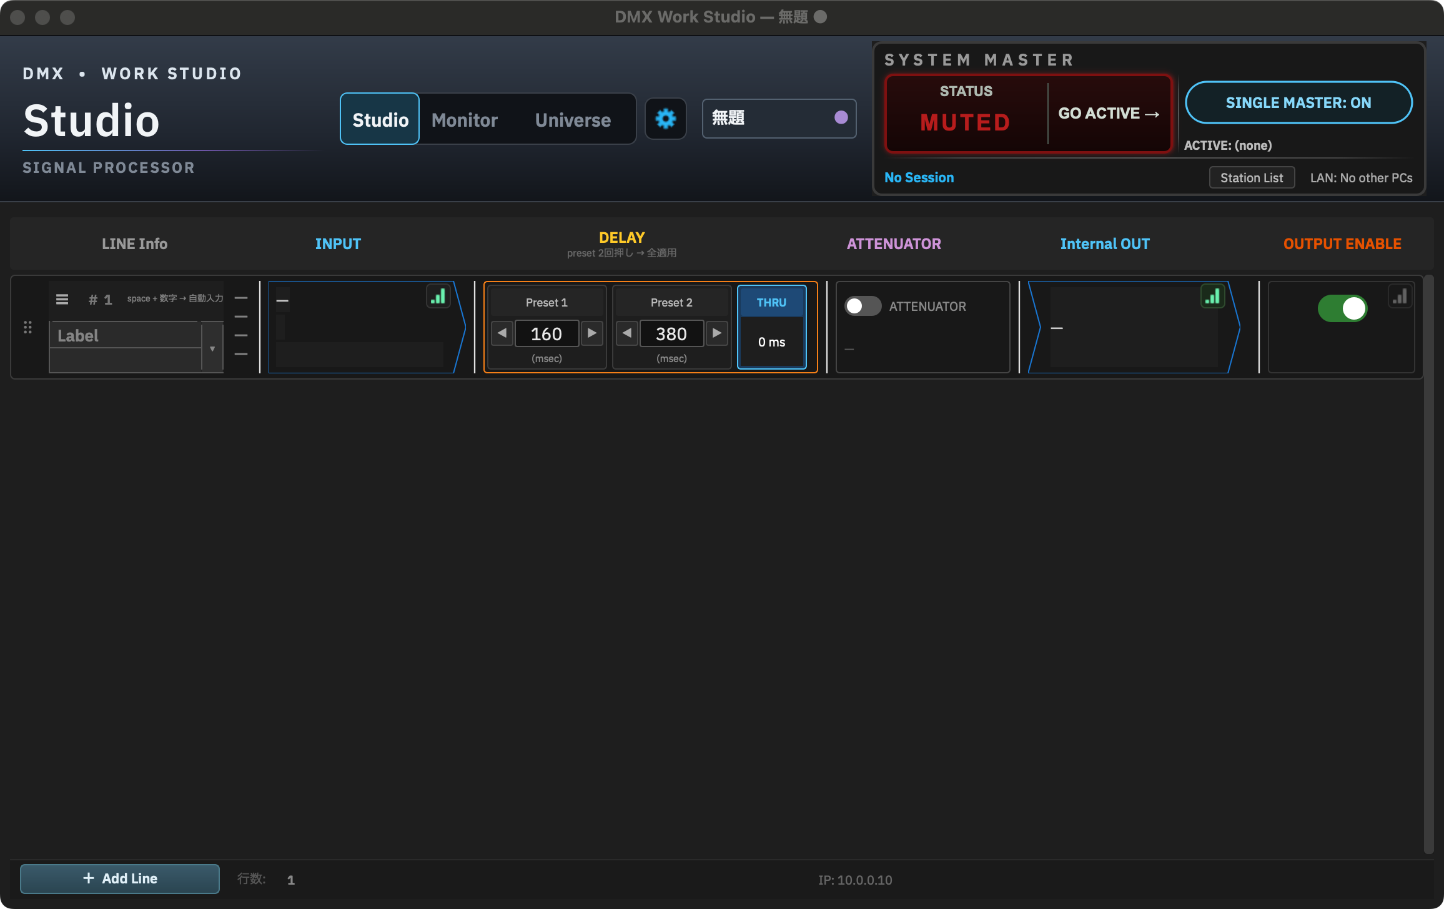Increase Preset 1 delay with right arrow

(591, 333)
